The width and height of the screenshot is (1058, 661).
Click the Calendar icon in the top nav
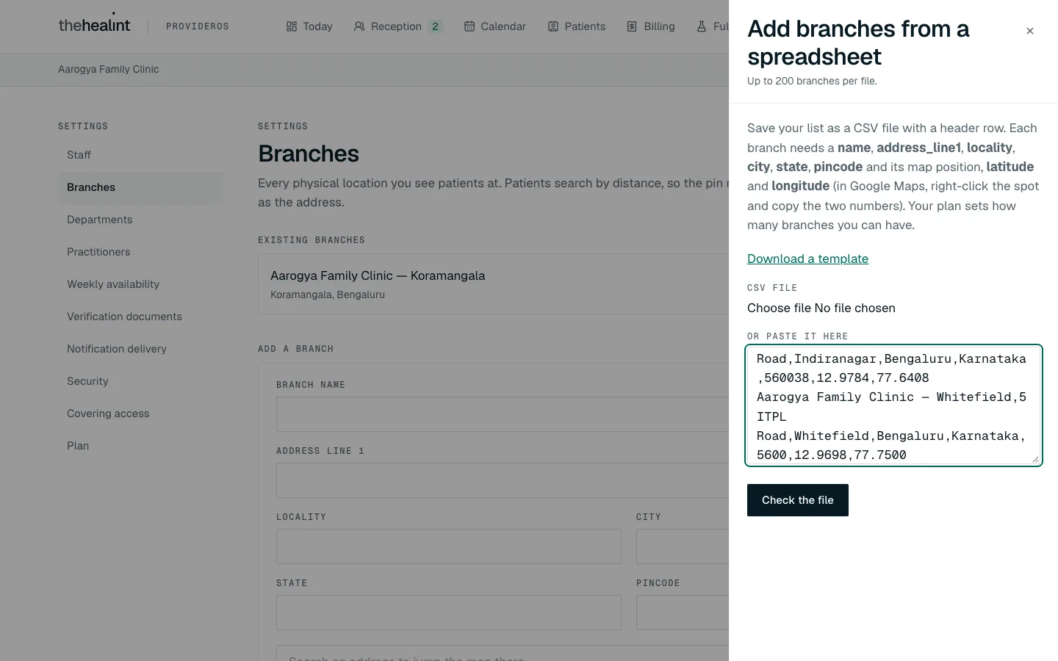coord(469,26)
